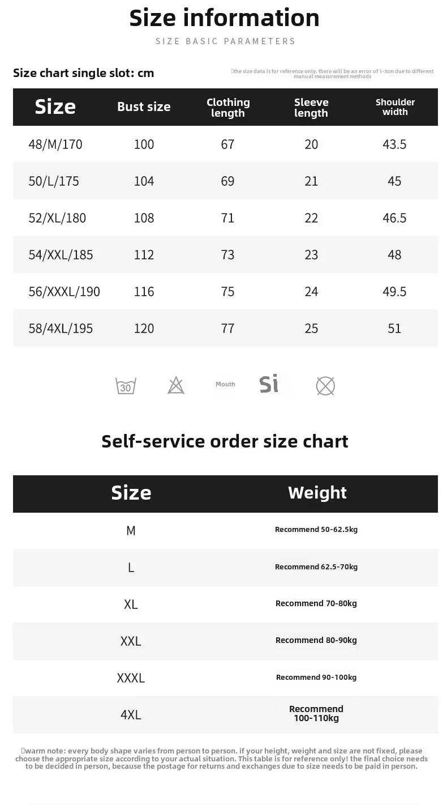Select "Recommend 100-110kg" weight text
The image size is (447, 805).
point(316,714)
